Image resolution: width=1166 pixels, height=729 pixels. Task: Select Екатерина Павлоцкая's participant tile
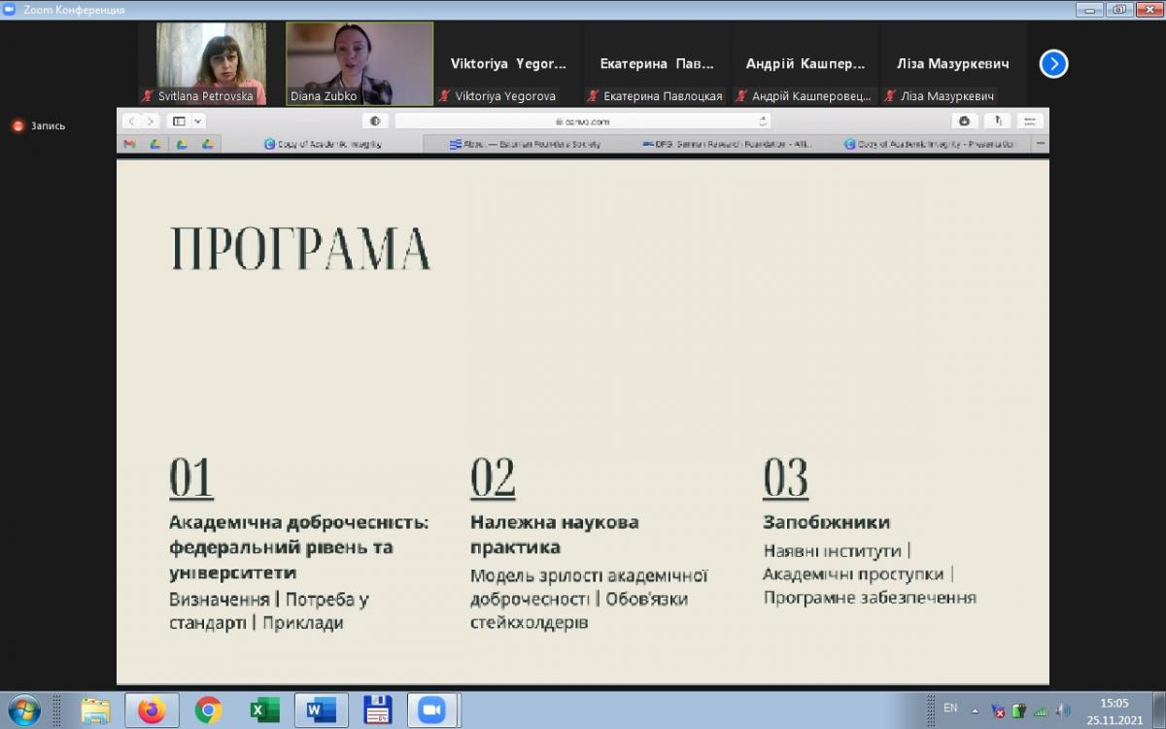point(657,63)
